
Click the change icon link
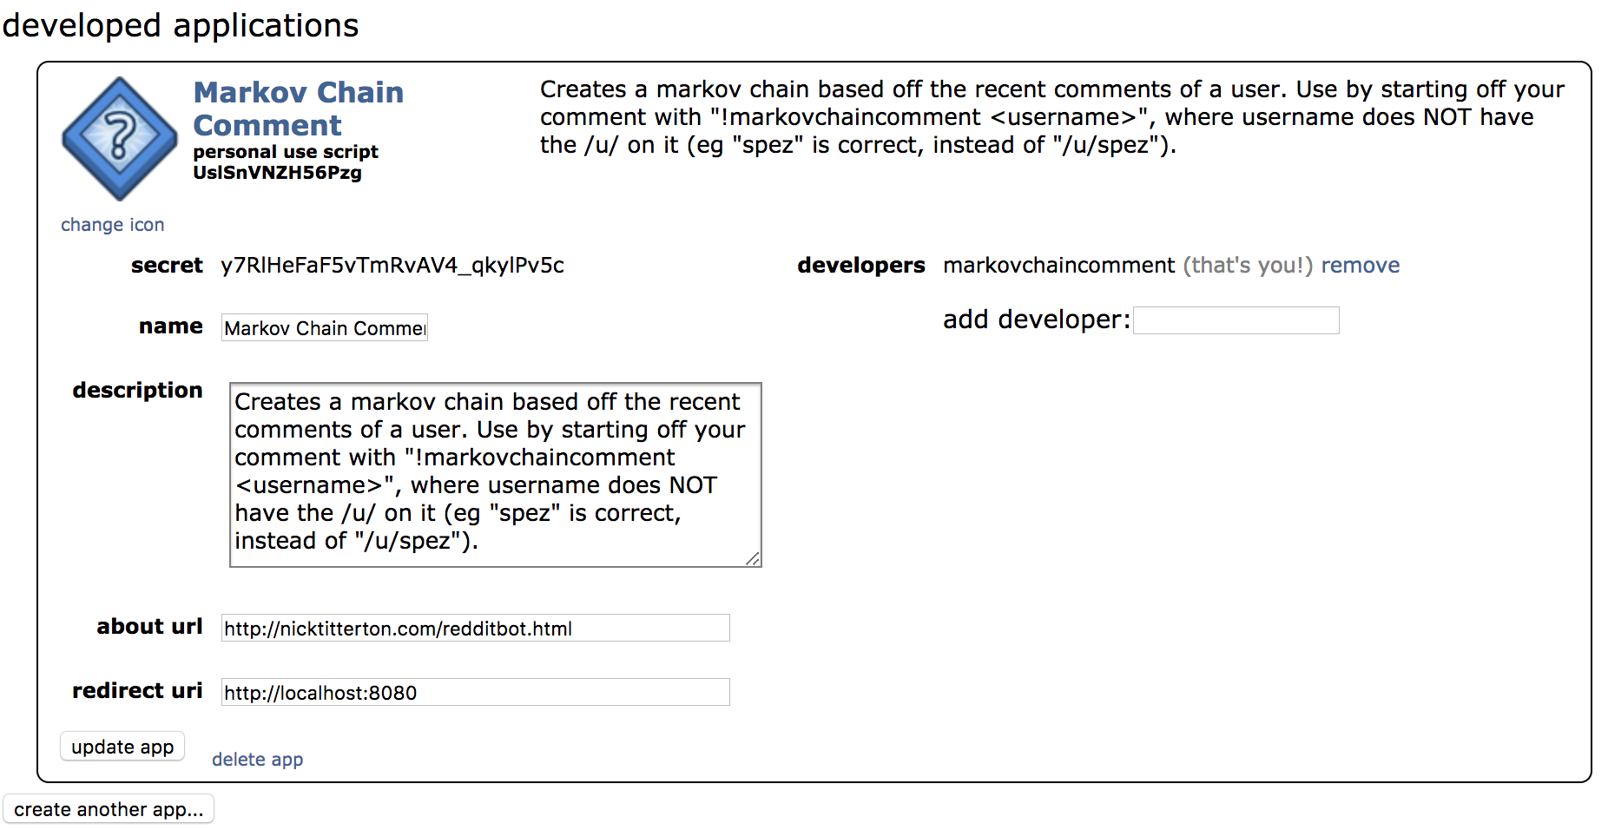click(x=112, y=225)
